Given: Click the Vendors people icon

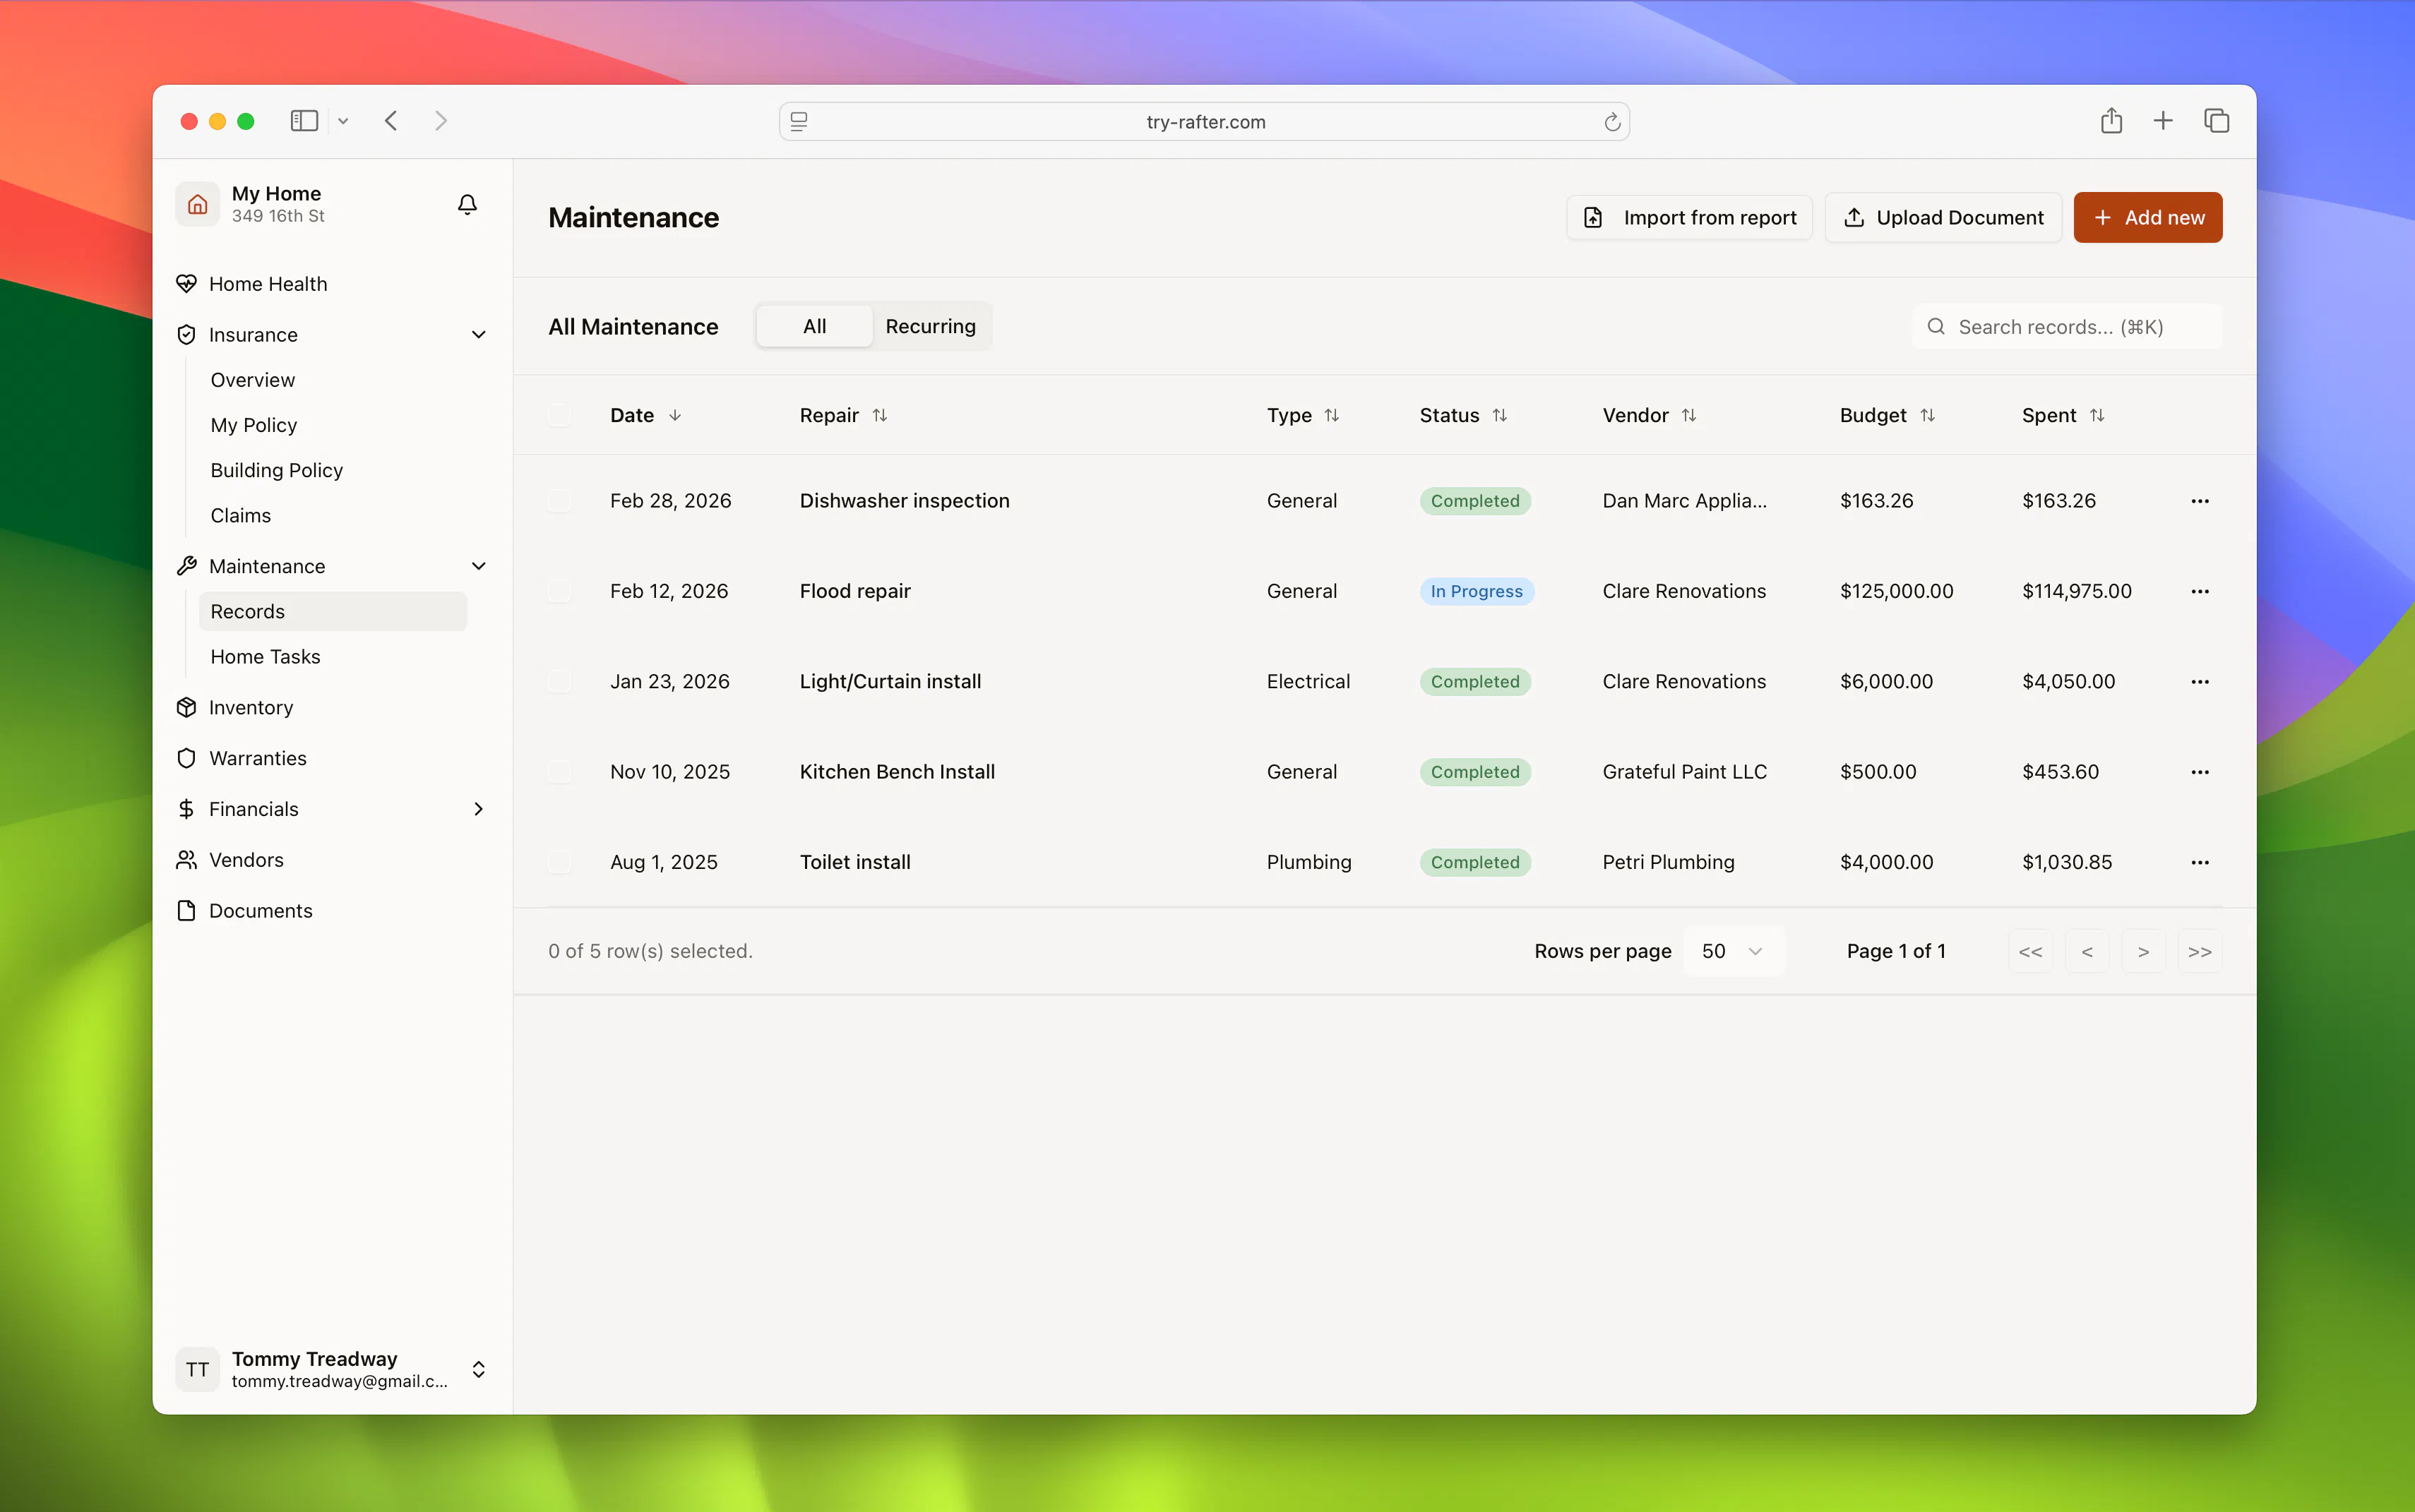Looking at the screenshot, I should tap(186, 860).
